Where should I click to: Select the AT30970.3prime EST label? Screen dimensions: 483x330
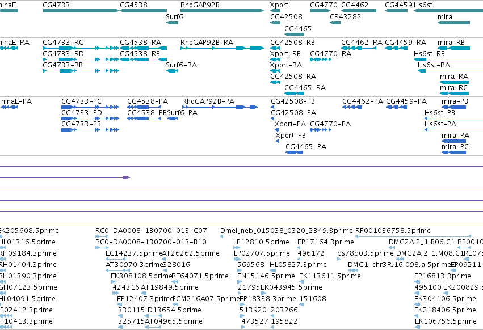coord(134,265)
